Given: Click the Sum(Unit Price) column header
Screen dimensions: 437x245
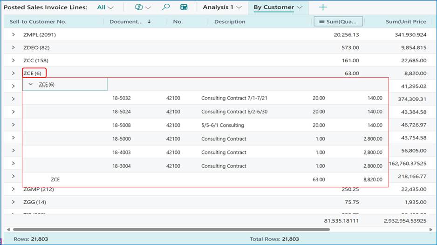Looking at the screenshot, I should pos(405,21).
